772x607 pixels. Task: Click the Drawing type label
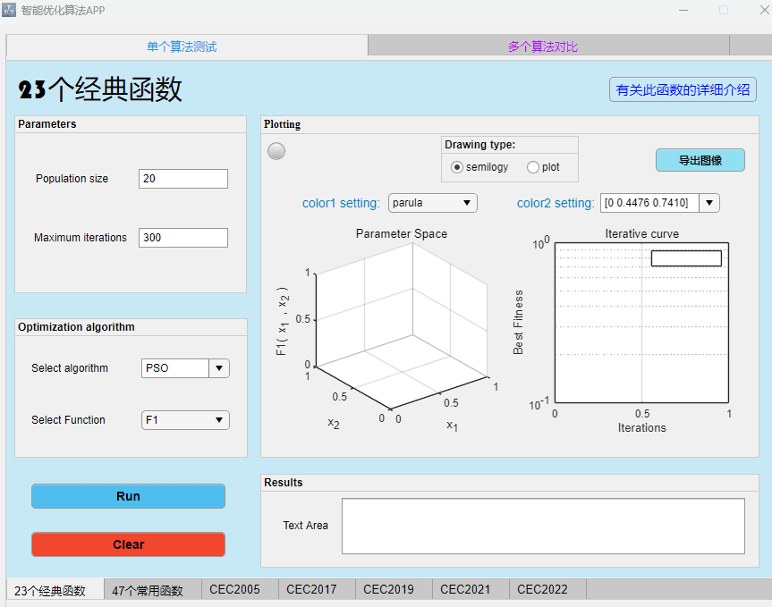point(479,145)
